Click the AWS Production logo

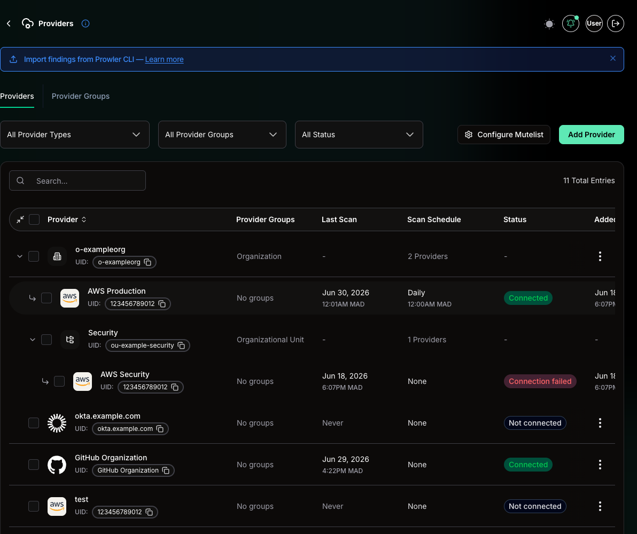pos(70,298)
